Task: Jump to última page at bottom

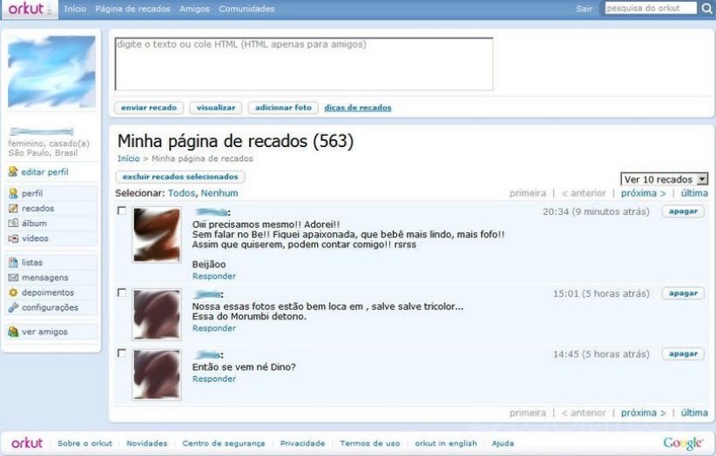Action: (x=694, y=412)
